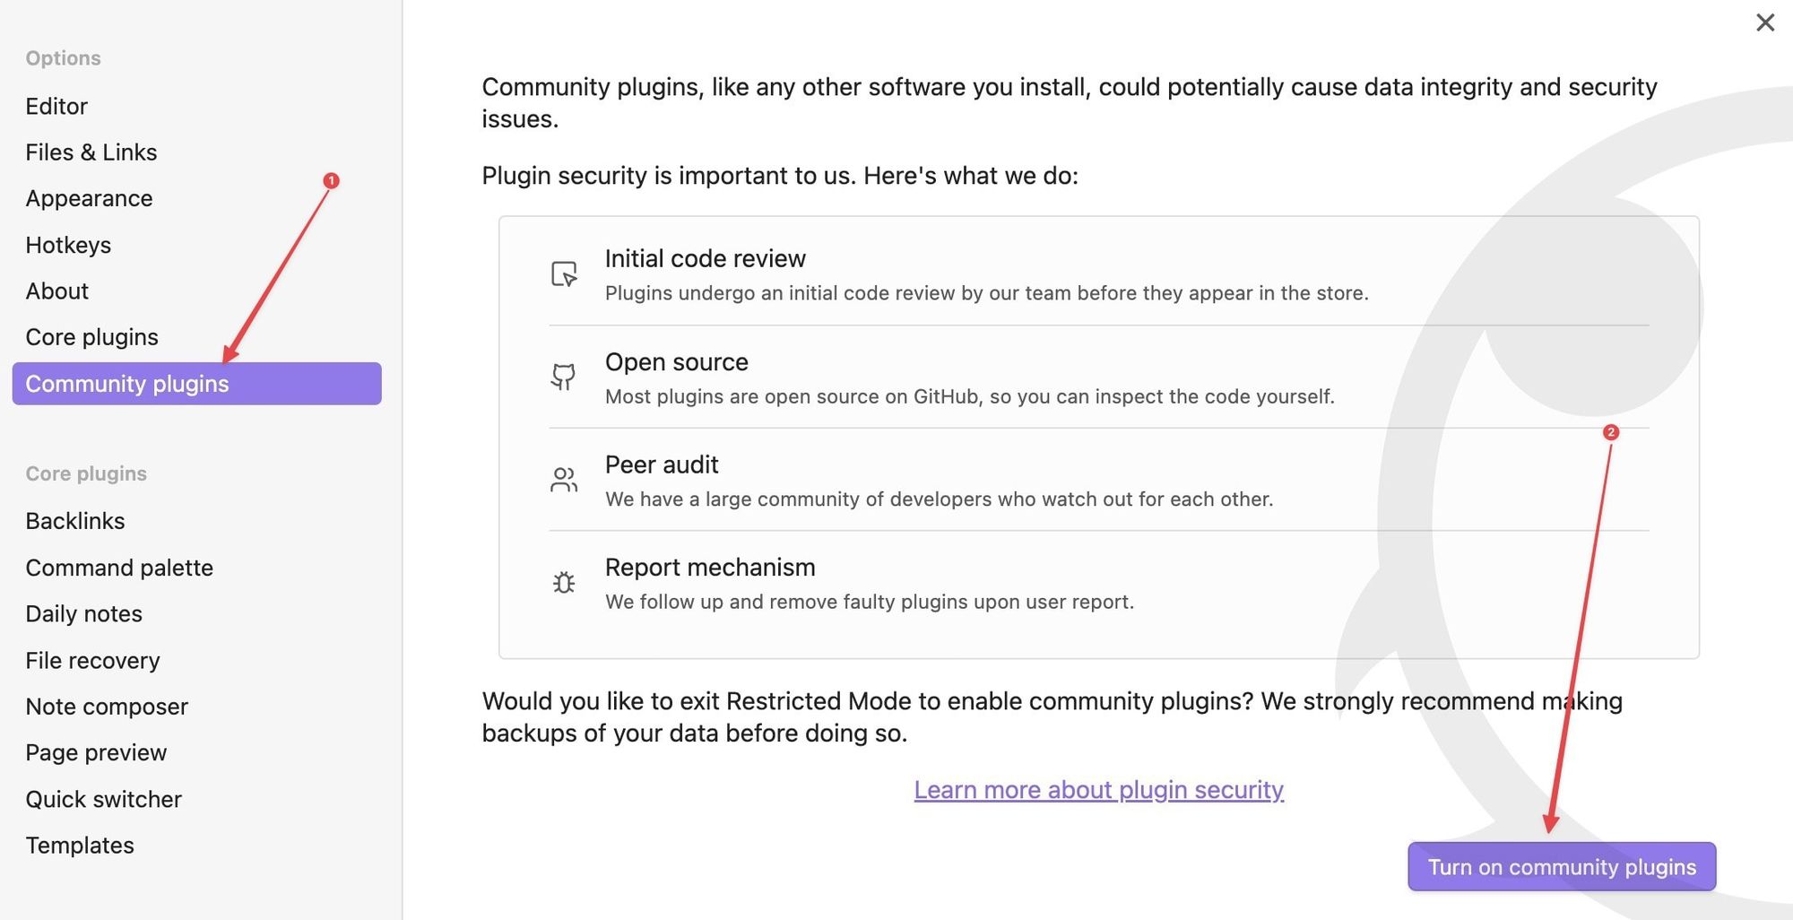This screenshot has width=1793, height=920.
Task: Go to Files & Links settings
Action: (91, 152)
